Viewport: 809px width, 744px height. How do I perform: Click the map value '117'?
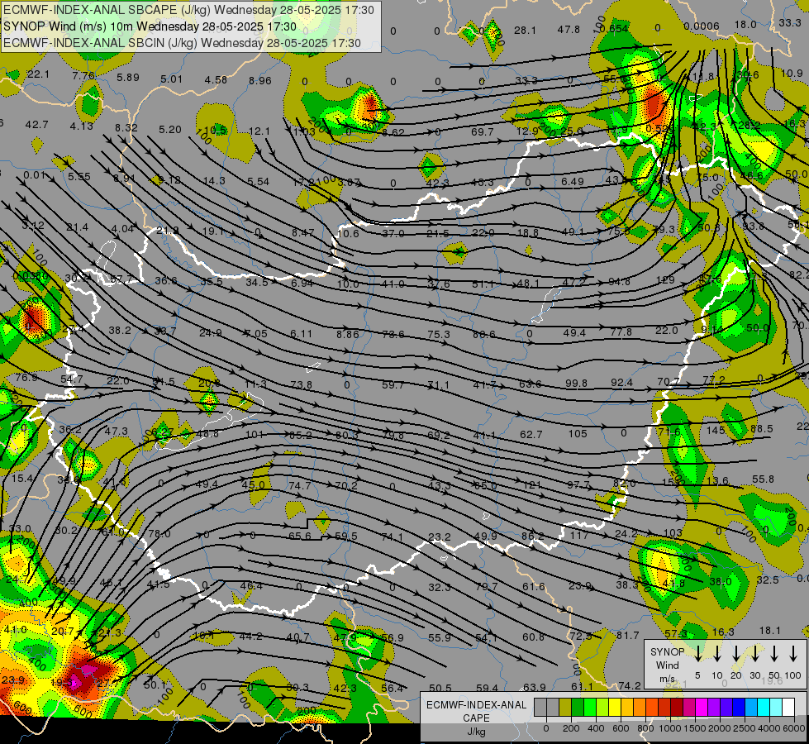click(x=579, y=536)
